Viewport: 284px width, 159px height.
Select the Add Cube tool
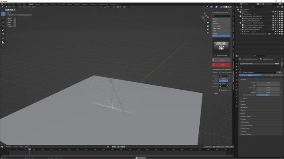[x=3, y=46]
